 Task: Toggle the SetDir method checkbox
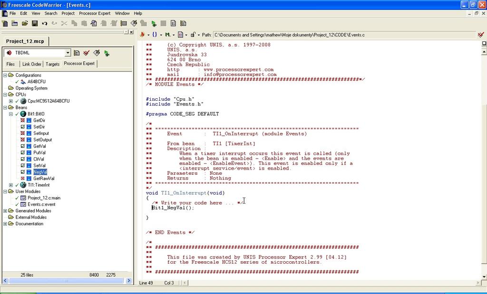pos(23,127)
